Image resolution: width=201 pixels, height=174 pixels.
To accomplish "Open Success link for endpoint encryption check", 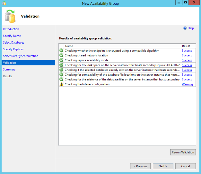I will (x=187, y=51).
